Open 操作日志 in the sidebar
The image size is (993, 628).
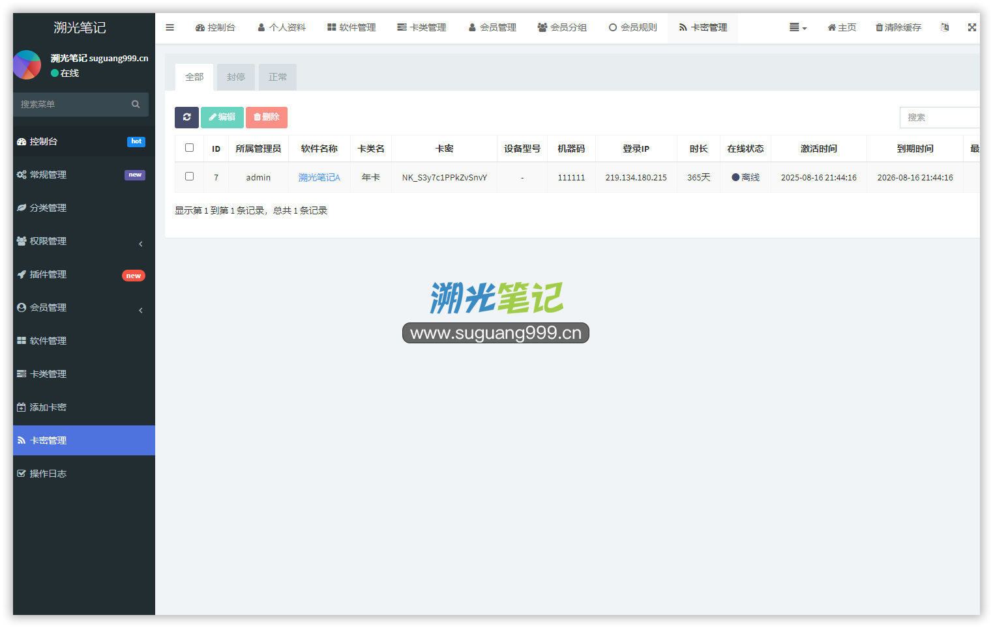click(x=84, y=474)
